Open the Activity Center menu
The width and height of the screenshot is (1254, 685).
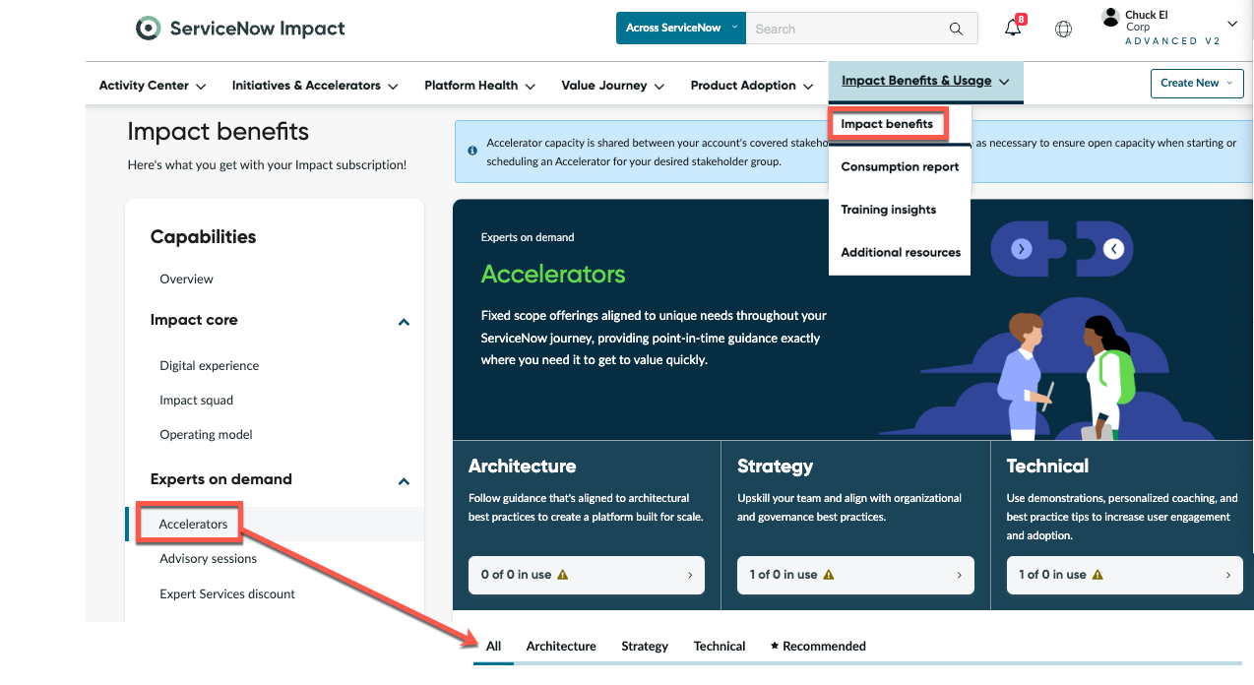(x=153, y=86)
